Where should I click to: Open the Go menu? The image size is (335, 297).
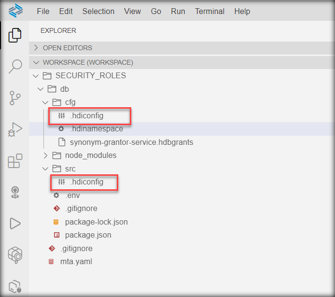coord(156,11)
